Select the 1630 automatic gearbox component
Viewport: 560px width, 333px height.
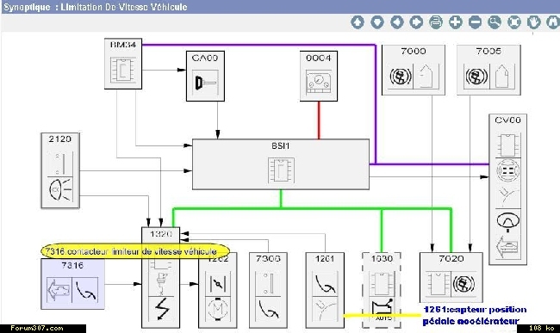pos(382,290)
